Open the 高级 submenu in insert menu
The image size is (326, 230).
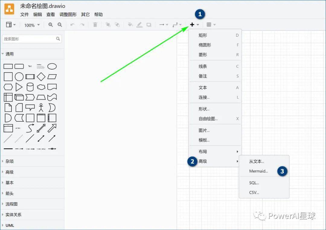[215, 161]
